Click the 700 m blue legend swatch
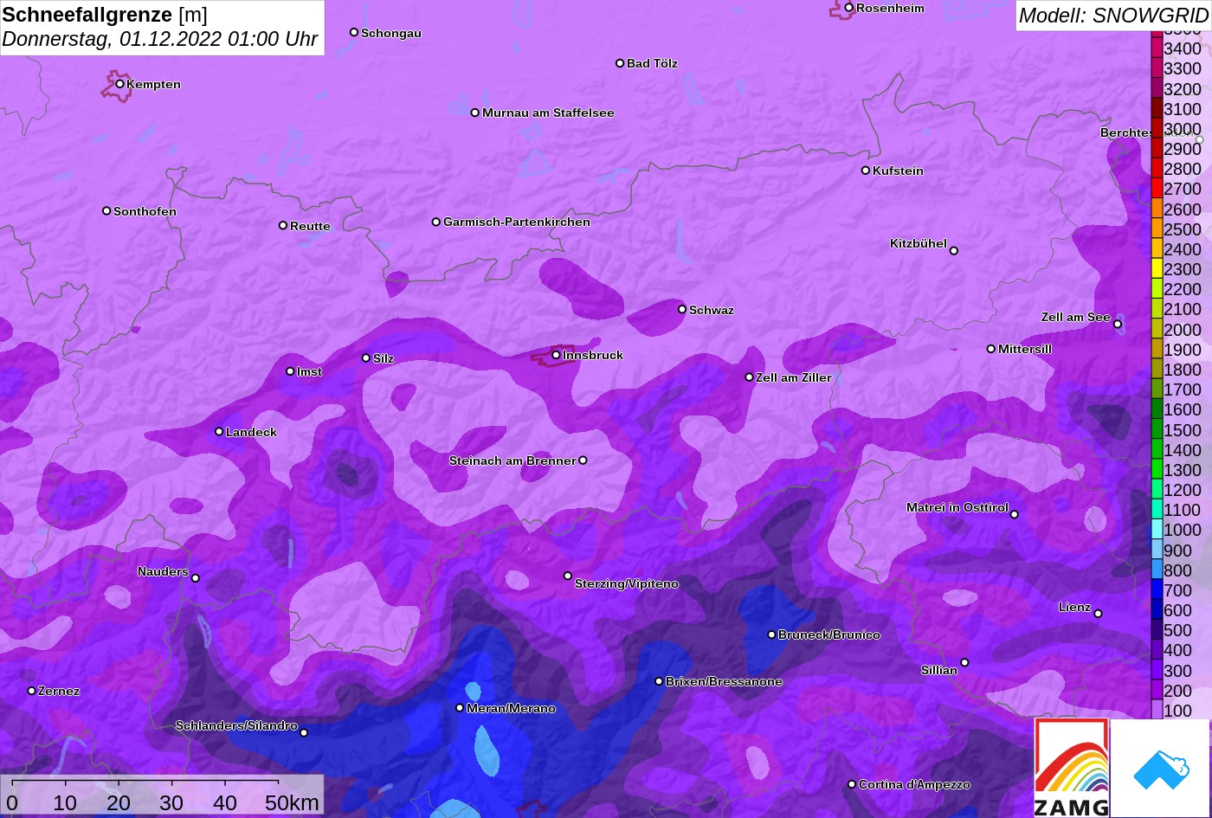1212x818 pixels. point(1157,589)
